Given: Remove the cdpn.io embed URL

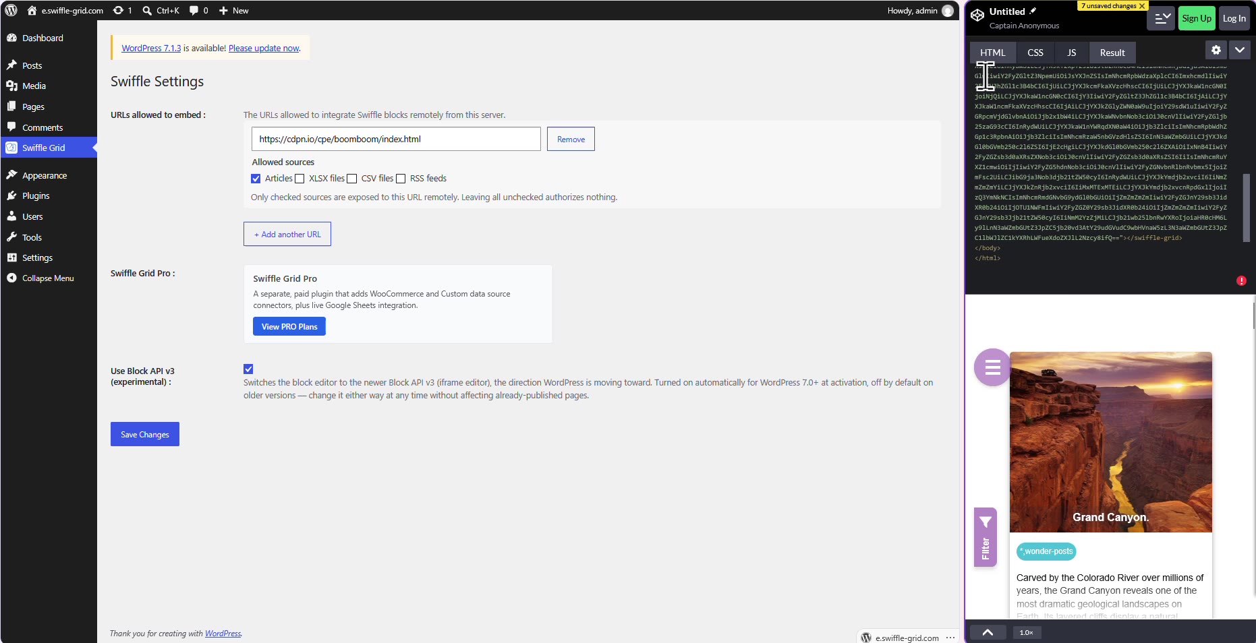Looking at the screenshot, I should tap(571, 139).
